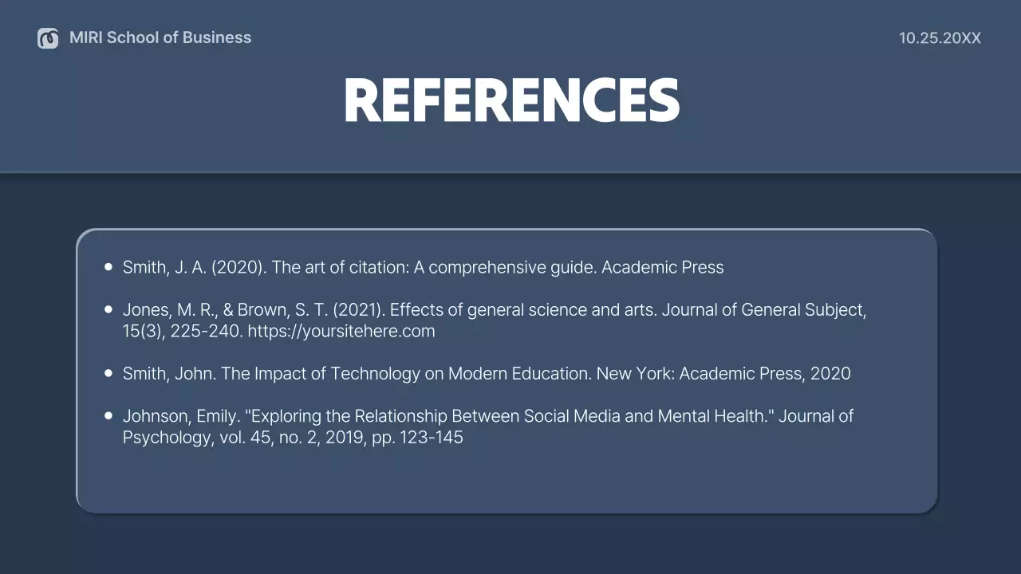Click the bullet before Jones, M. R.
Screen dimensions: 1021x574
108,309
